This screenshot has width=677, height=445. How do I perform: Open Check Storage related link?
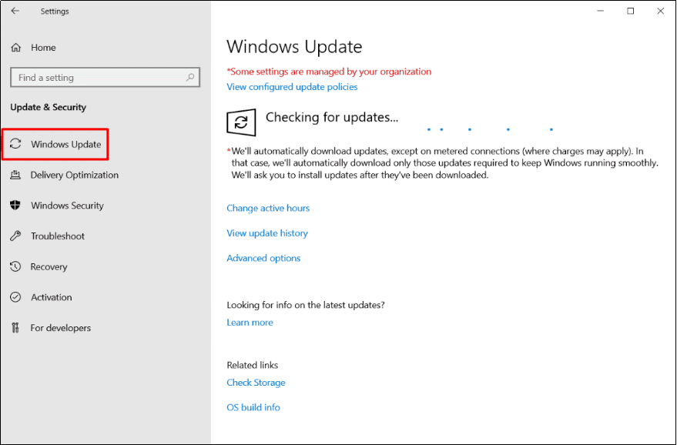(256, 383)
